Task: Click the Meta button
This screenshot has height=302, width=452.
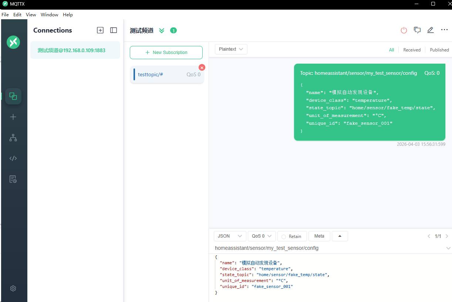Action: pyautogui.click(x=319, y=236)
